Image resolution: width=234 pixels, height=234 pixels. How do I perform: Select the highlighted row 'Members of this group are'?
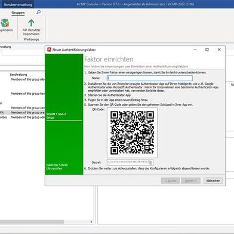click(22, 113)
